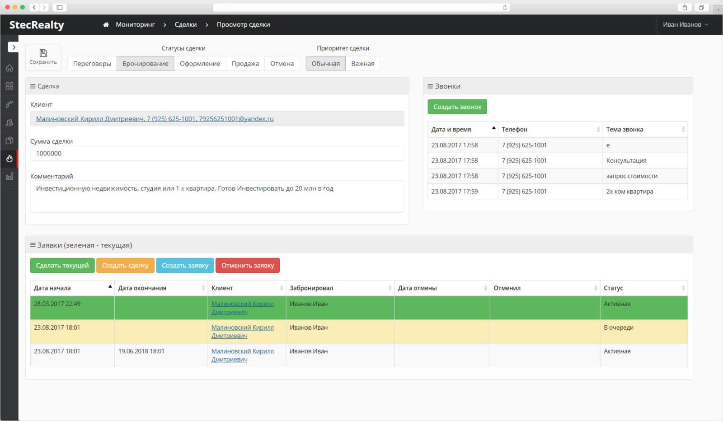Set deal status to Оформление
Viewport: 723px width, 421px height.
tap(200, 64)
